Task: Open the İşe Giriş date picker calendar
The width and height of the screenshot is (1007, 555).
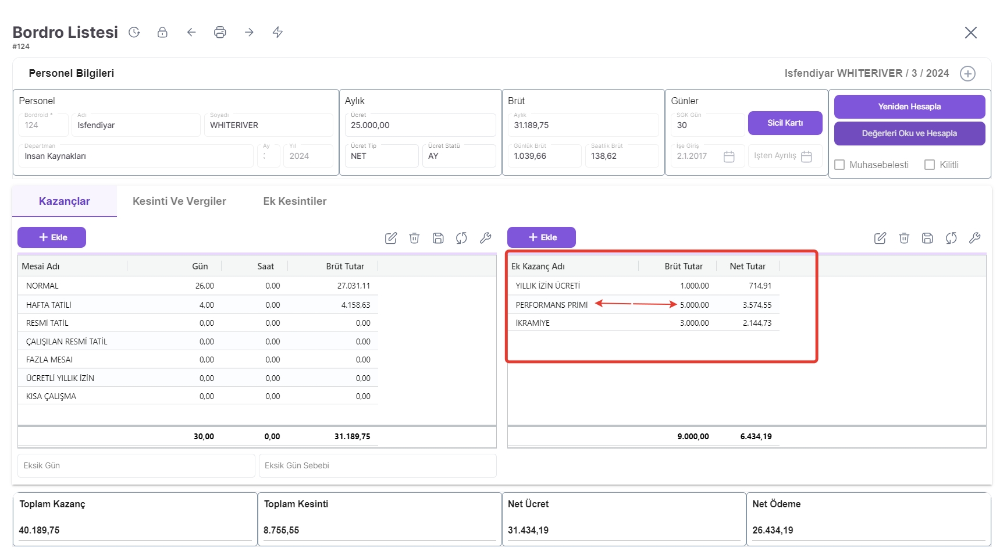Action: [x=729, y=156]
